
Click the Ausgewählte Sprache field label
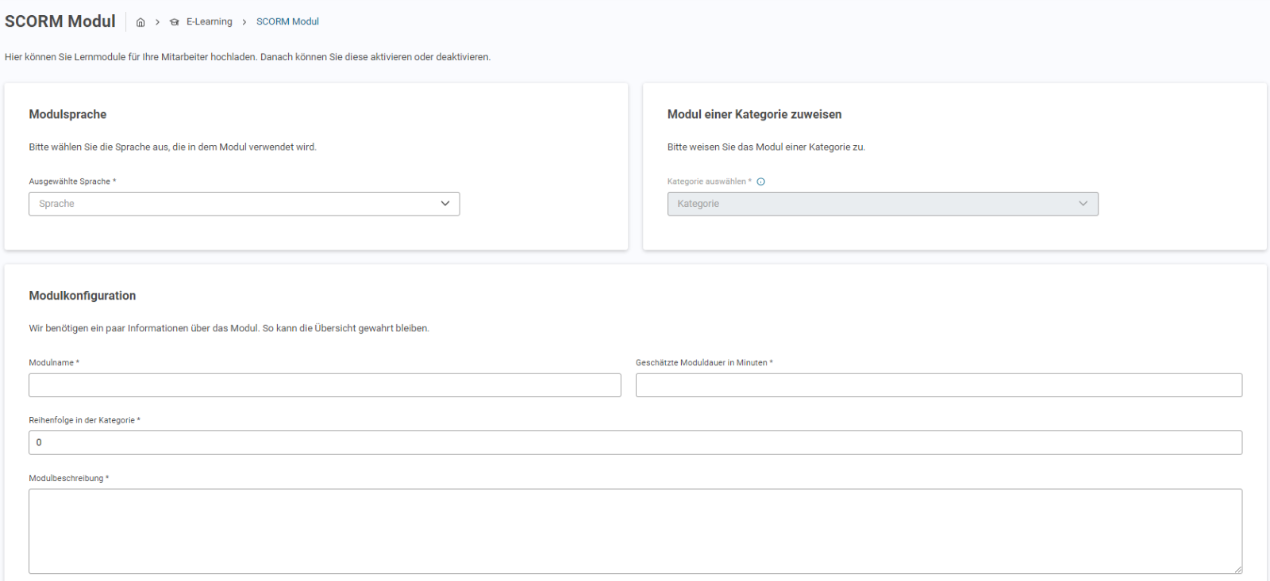70,182
